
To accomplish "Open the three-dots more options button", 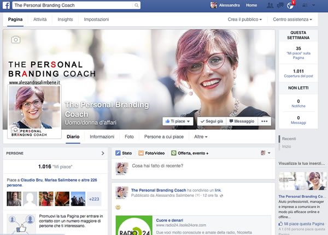I will tap(265, 121).
